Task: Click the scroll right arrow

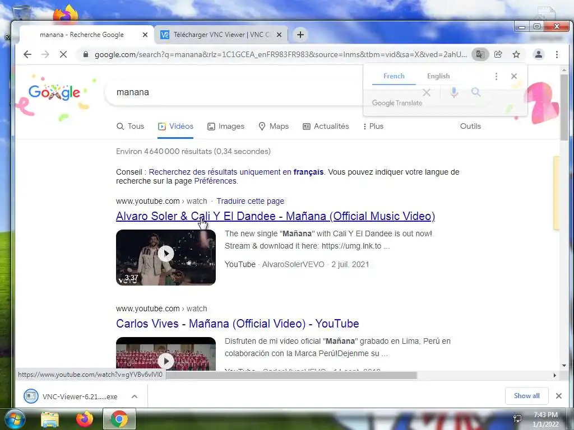Action: pos(554,375)
